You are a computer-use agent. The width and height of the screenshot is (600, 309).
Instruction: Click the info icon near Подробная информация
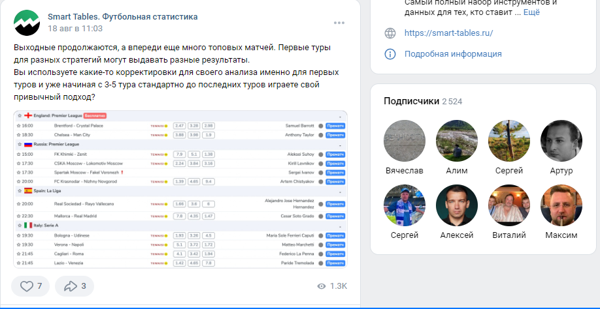390,54
